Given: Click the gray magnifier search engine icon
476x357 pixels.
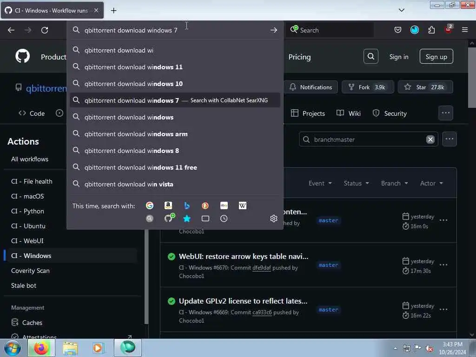Looking at the screenshot, I should click(149, 218).
